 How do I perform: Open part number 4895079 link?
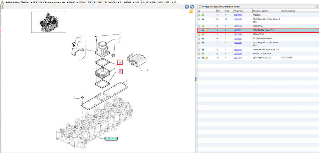click(238, 50)
